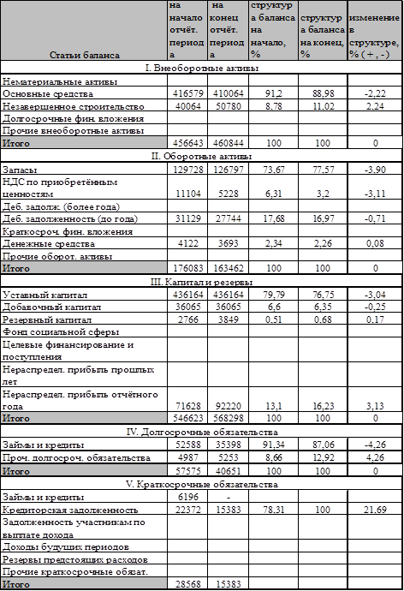Click the 'НДС по приобретённым ценностям' label
This screenshot has width=404, height=591.
(x=60, y=188)
